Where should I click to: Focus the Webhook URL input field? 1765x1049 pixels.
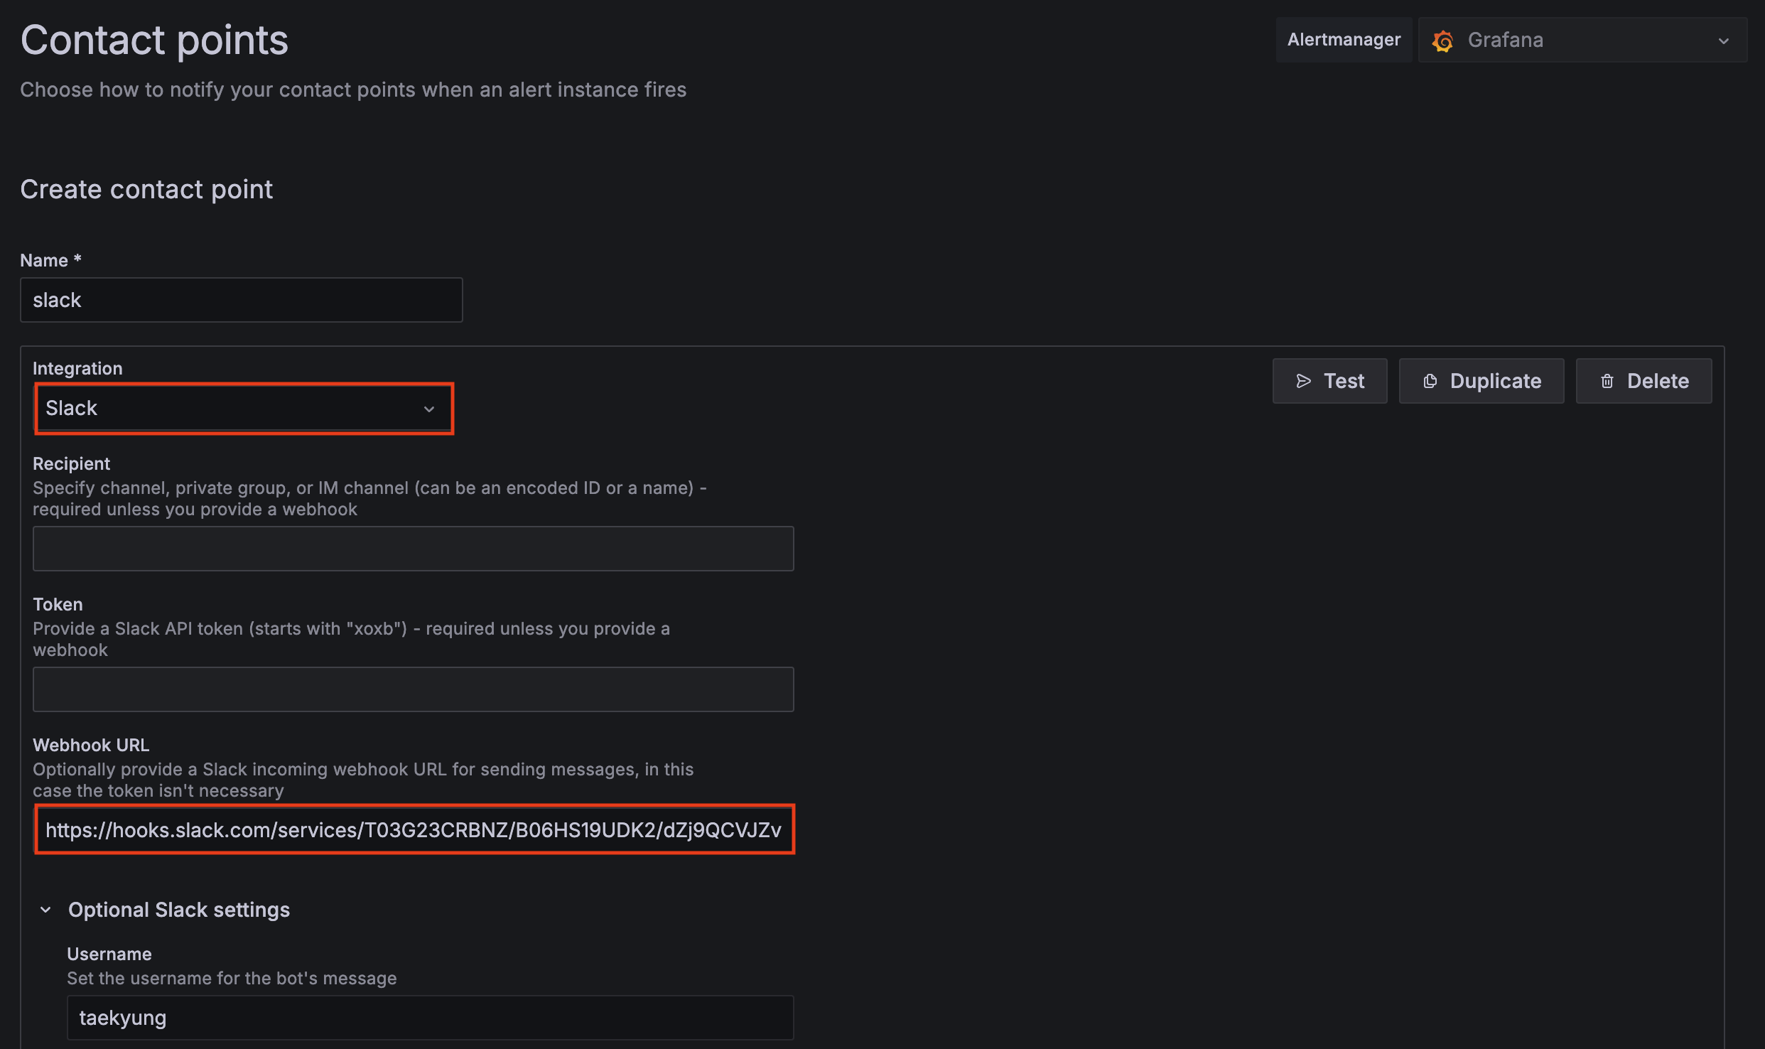[413, 830]
